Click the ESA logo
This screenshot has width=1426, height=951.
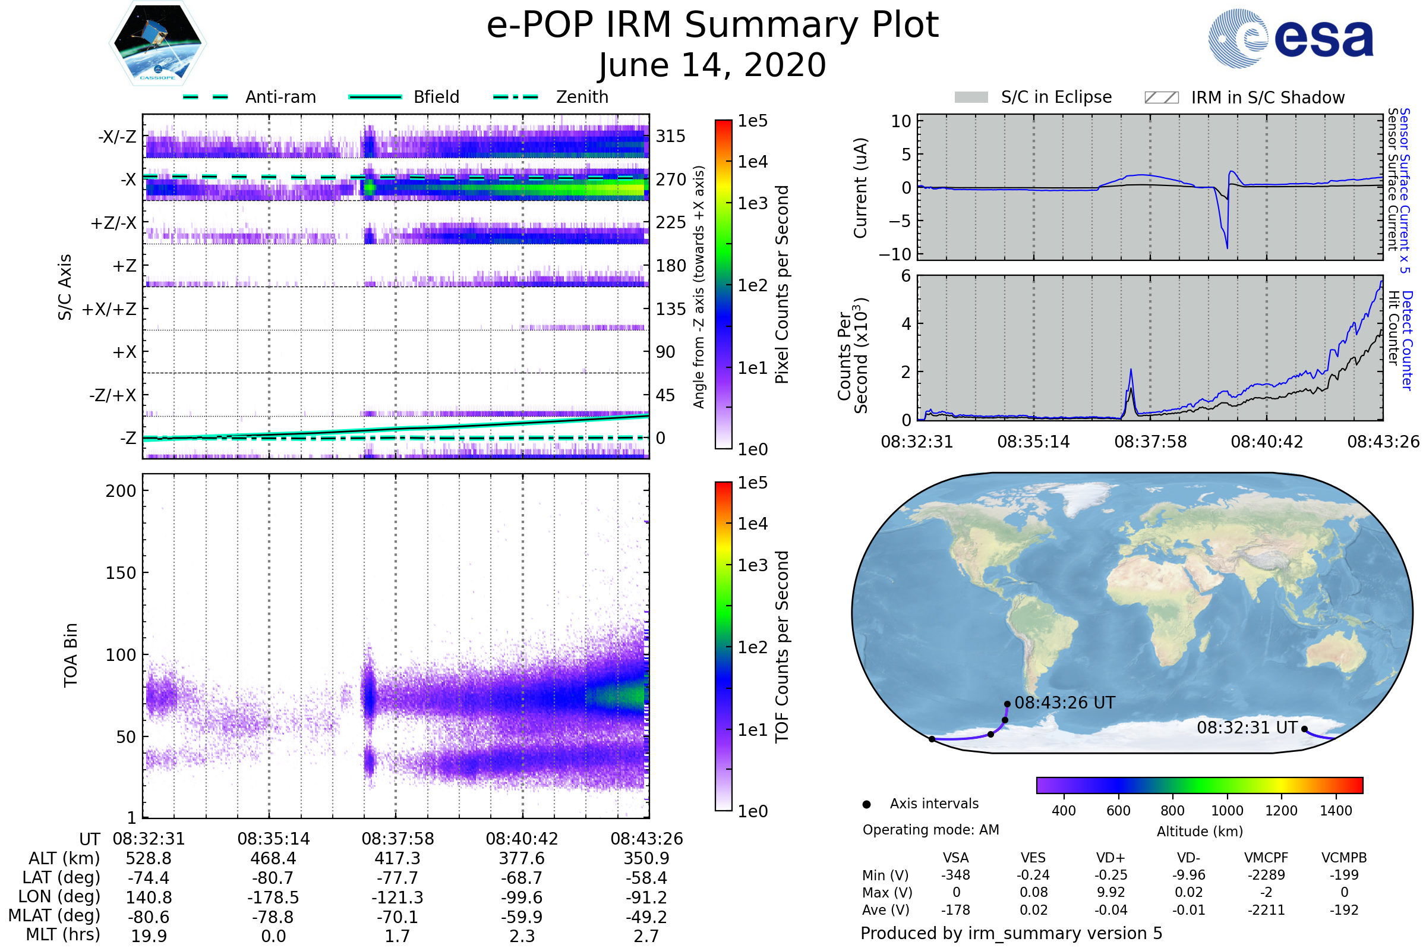[x=1291, y=38]
